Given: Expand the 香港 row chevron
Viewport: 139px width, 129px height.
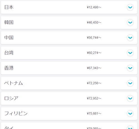Looking at the screenshot, I should point(130,68).
